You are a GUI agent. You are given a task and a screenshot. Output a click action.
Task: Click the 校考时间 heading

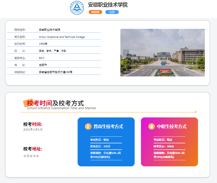coord(33,124)
